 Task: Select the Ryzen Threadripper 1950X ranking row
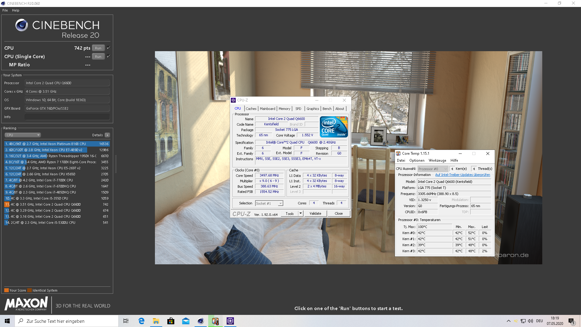click(57, 156)
